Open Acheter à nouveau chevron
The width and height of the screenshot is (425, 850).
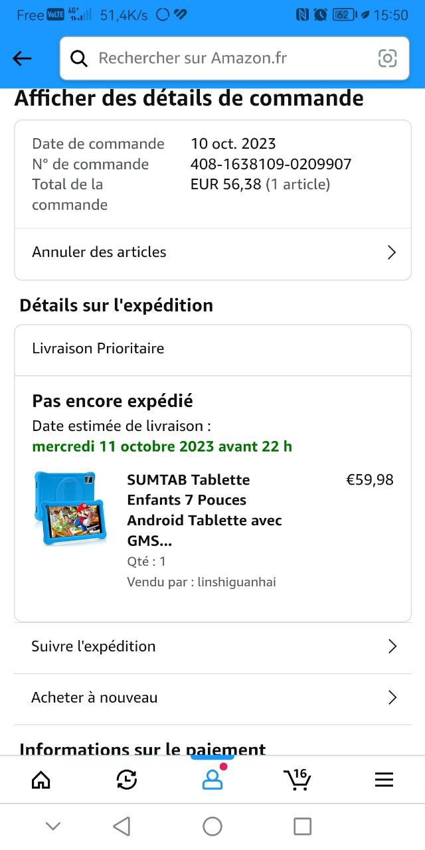pos(392,697)
